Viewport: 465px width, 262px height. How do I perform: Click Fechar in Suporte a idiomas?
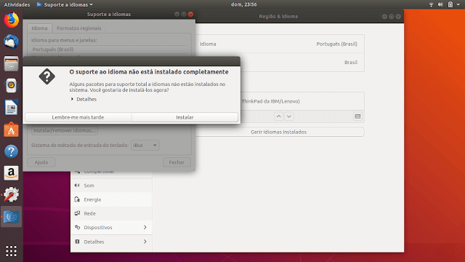(x=177, y=162)
